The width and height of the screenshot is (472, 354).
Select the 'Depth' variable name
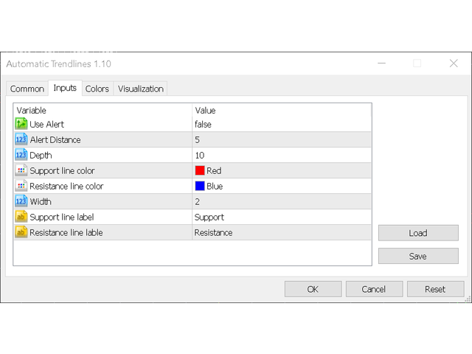(41, 156)
